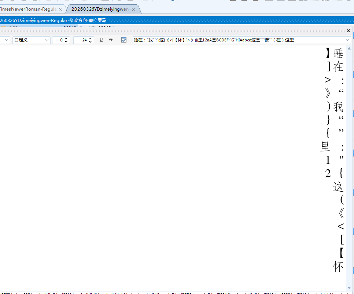This screenshot has height=294, width=354.
Task: Toggle the strikethrough (S) preview option
Action: (111, 40)
